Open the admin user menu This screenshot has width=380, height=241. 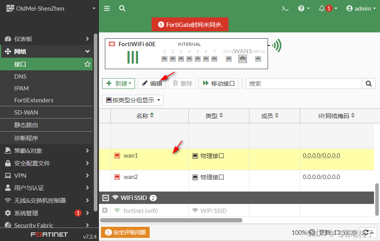coord(361,8)
